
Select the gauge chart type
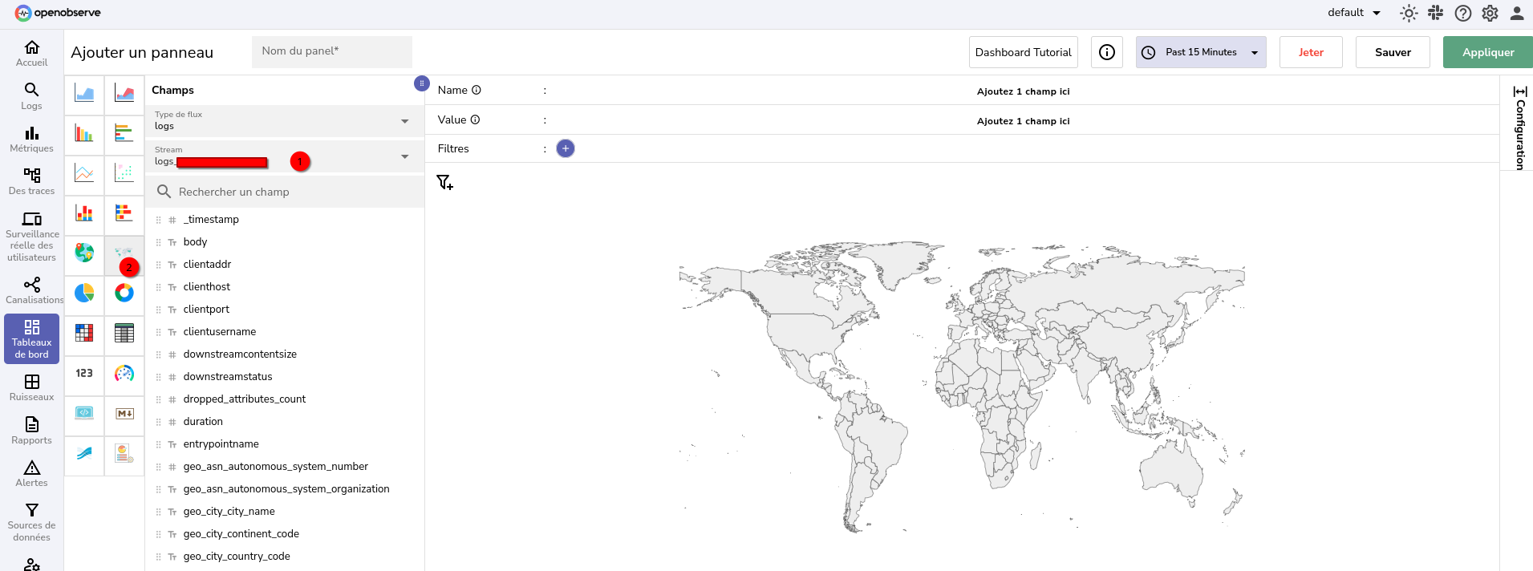[124, 374]
